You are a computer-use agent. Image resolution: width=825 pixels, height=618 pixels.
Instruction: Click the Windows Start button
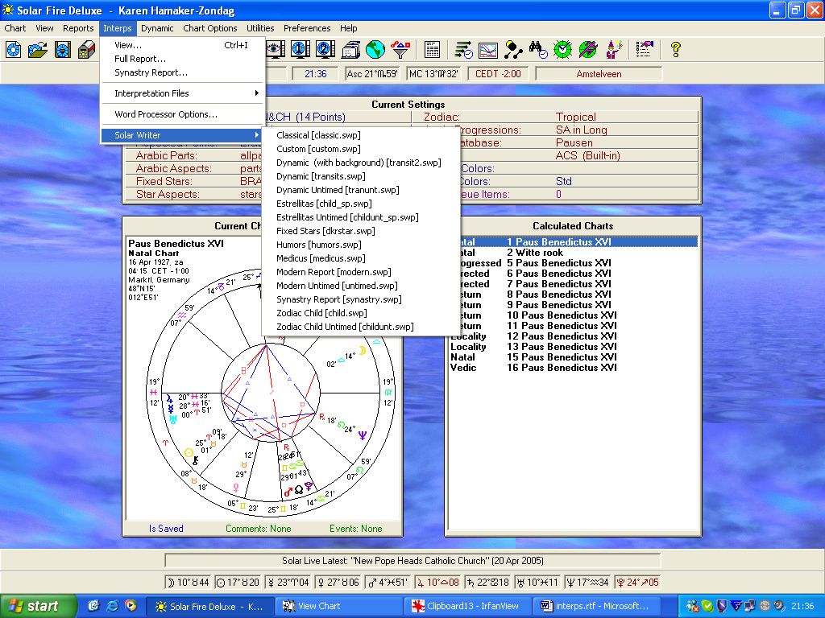(x=33, y=607)
